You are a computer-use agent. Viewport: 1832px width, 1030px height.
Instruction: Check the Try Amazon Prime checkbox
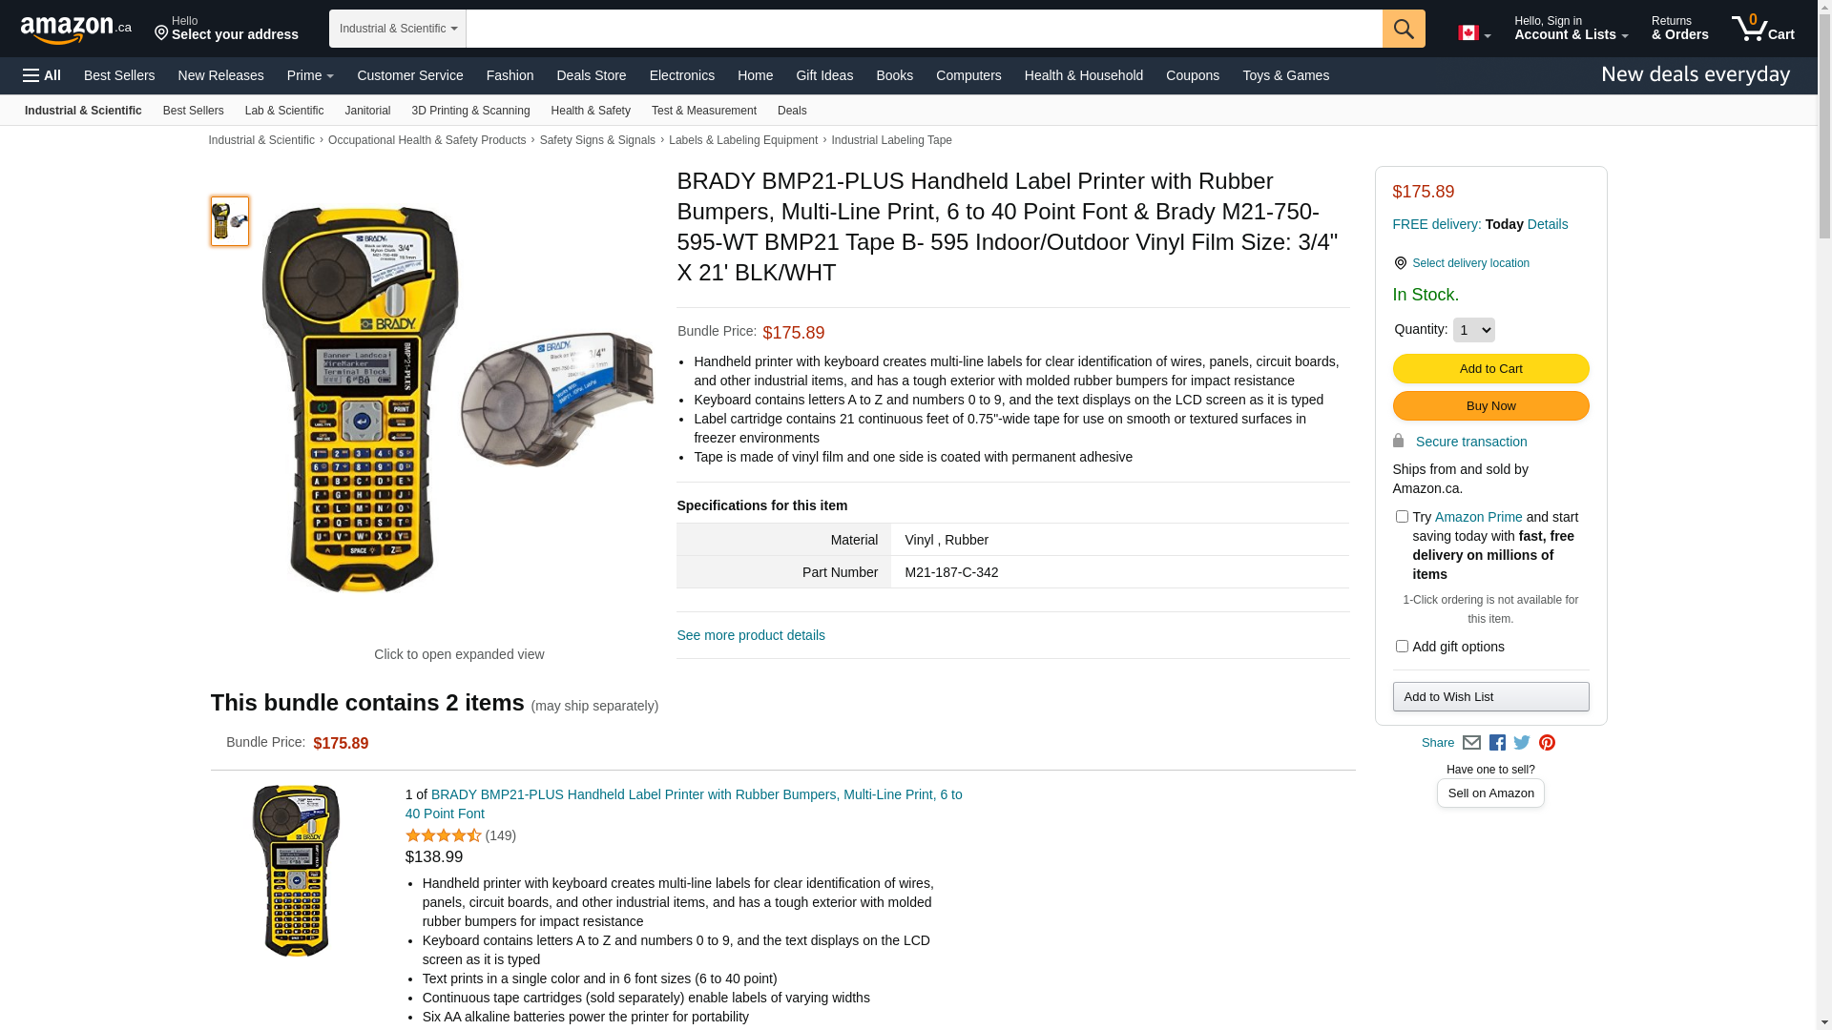point(1402,517)
